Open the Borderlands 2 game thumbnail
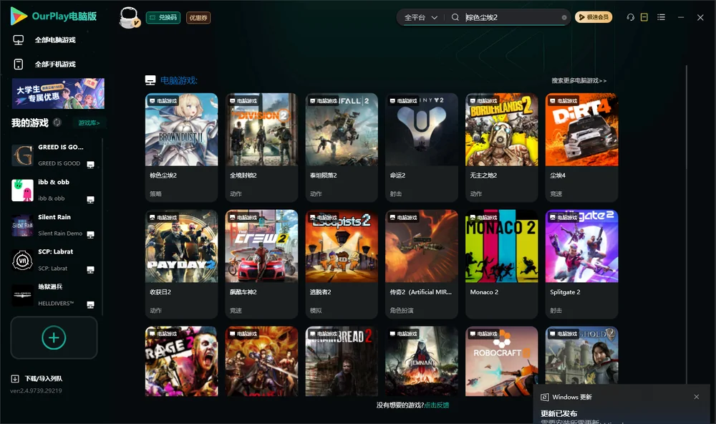 [501, 130]
